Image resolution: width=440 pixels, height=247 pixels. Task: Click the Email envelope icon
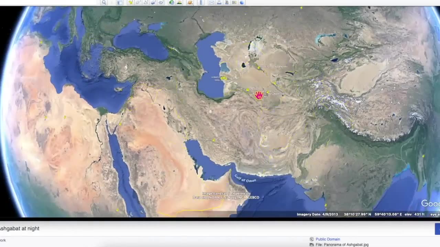click(x=211, y=2)
